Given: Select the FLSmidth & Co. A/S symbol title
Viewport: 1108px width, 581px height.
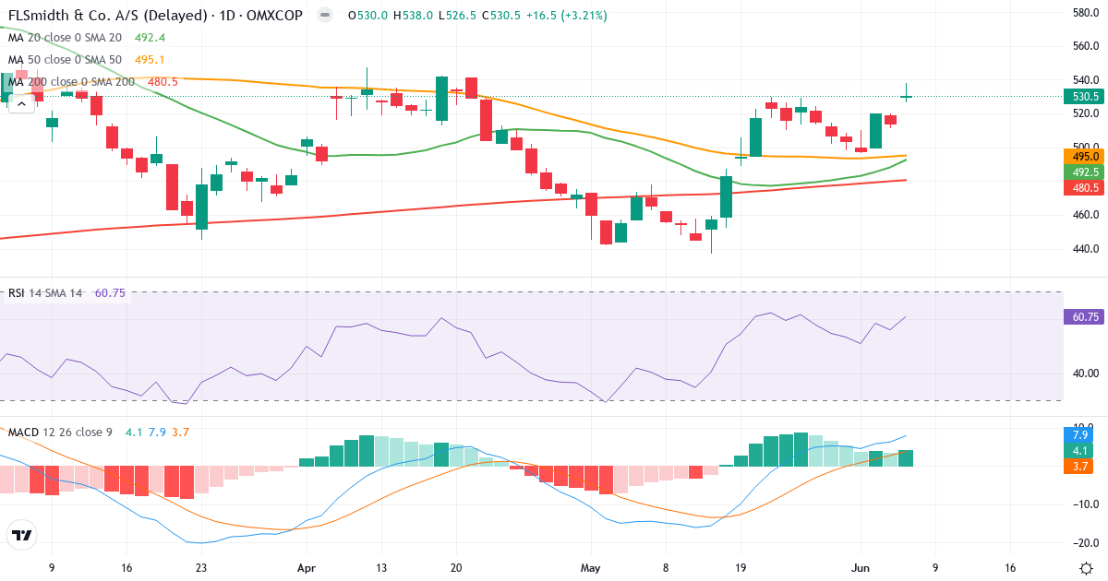Looking at the screenshot, I should (x=155, y=15).
